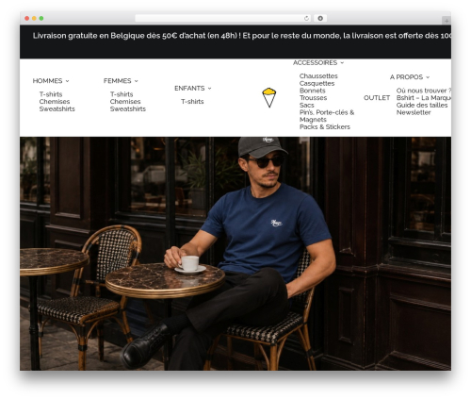Select Chemises under FEMMES
Screen dimensions: 471x399
point(125,102)
